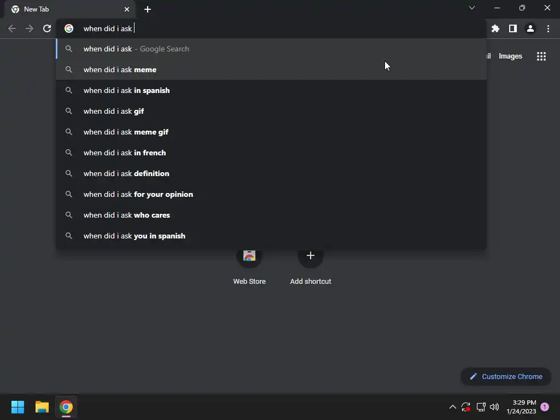Screen dimensions: 560x420
Task: Open the Windows Start menu
Action: pyautogui.click(x=17, y=407)
